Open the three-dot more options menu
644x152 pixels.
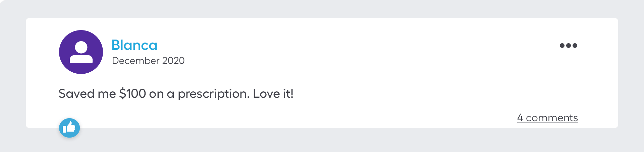pyautogui.click(x=568, y=46)
